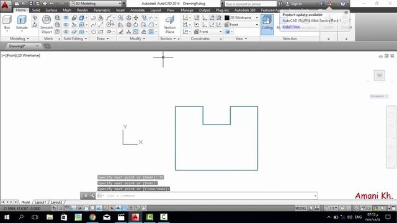Switch to the Solid ribbon tab
Screen dimensions: 397x223
click(x=36, y=10)
